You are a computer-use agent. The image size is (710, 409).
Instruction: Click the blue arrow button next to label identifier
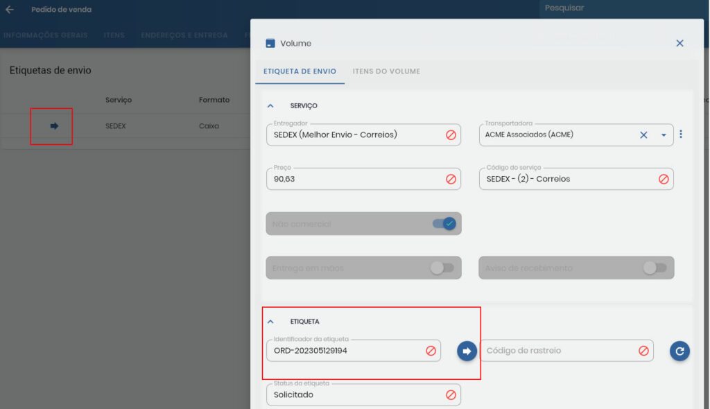coord(467,351)
